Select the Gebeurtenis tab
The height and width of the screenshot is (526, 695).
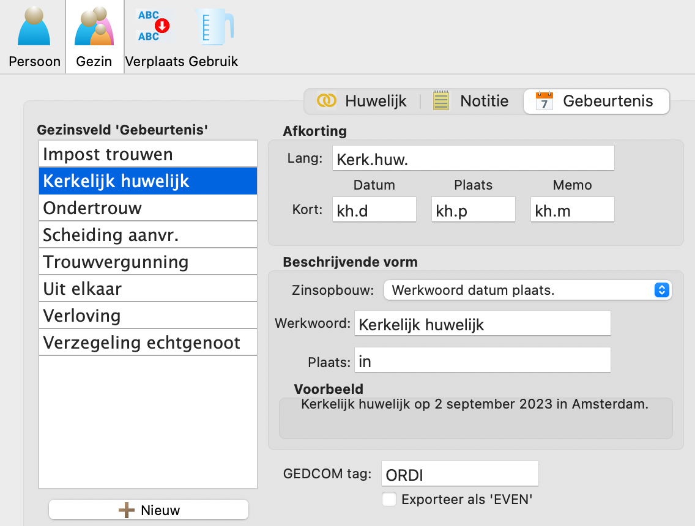(596, 102)
